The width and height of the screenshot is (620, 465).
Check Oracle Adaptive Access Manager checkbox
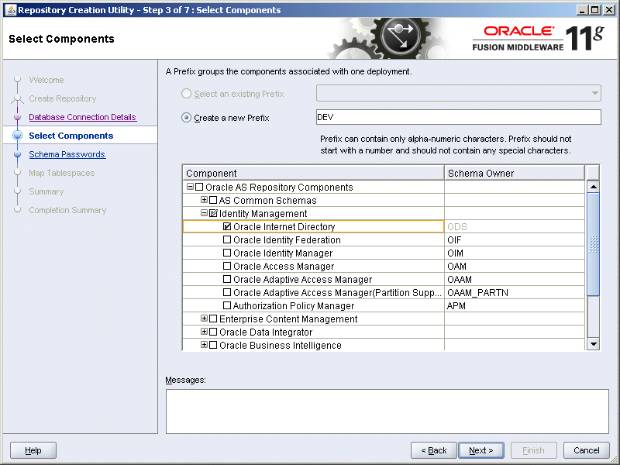point(227,279)
